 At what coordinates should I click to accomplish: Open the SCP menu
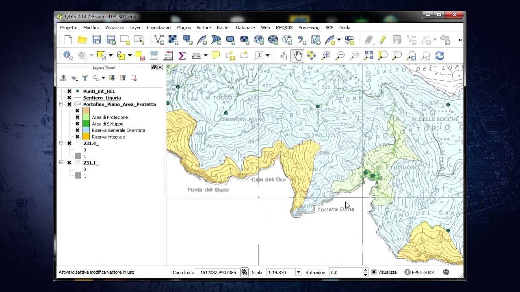click(329, 28)
